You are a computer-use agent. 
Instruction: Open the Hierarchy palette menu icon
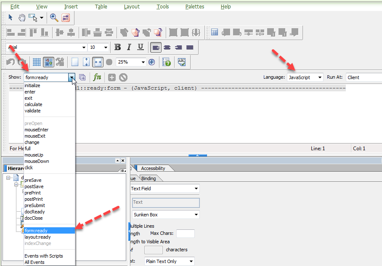click(x=123, y=170)
